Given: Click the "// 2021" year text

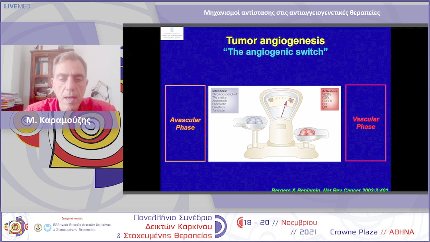Looking at the screenshot, I should (303, 232).
